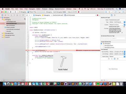Open the Source Control menu

(60, 9)
